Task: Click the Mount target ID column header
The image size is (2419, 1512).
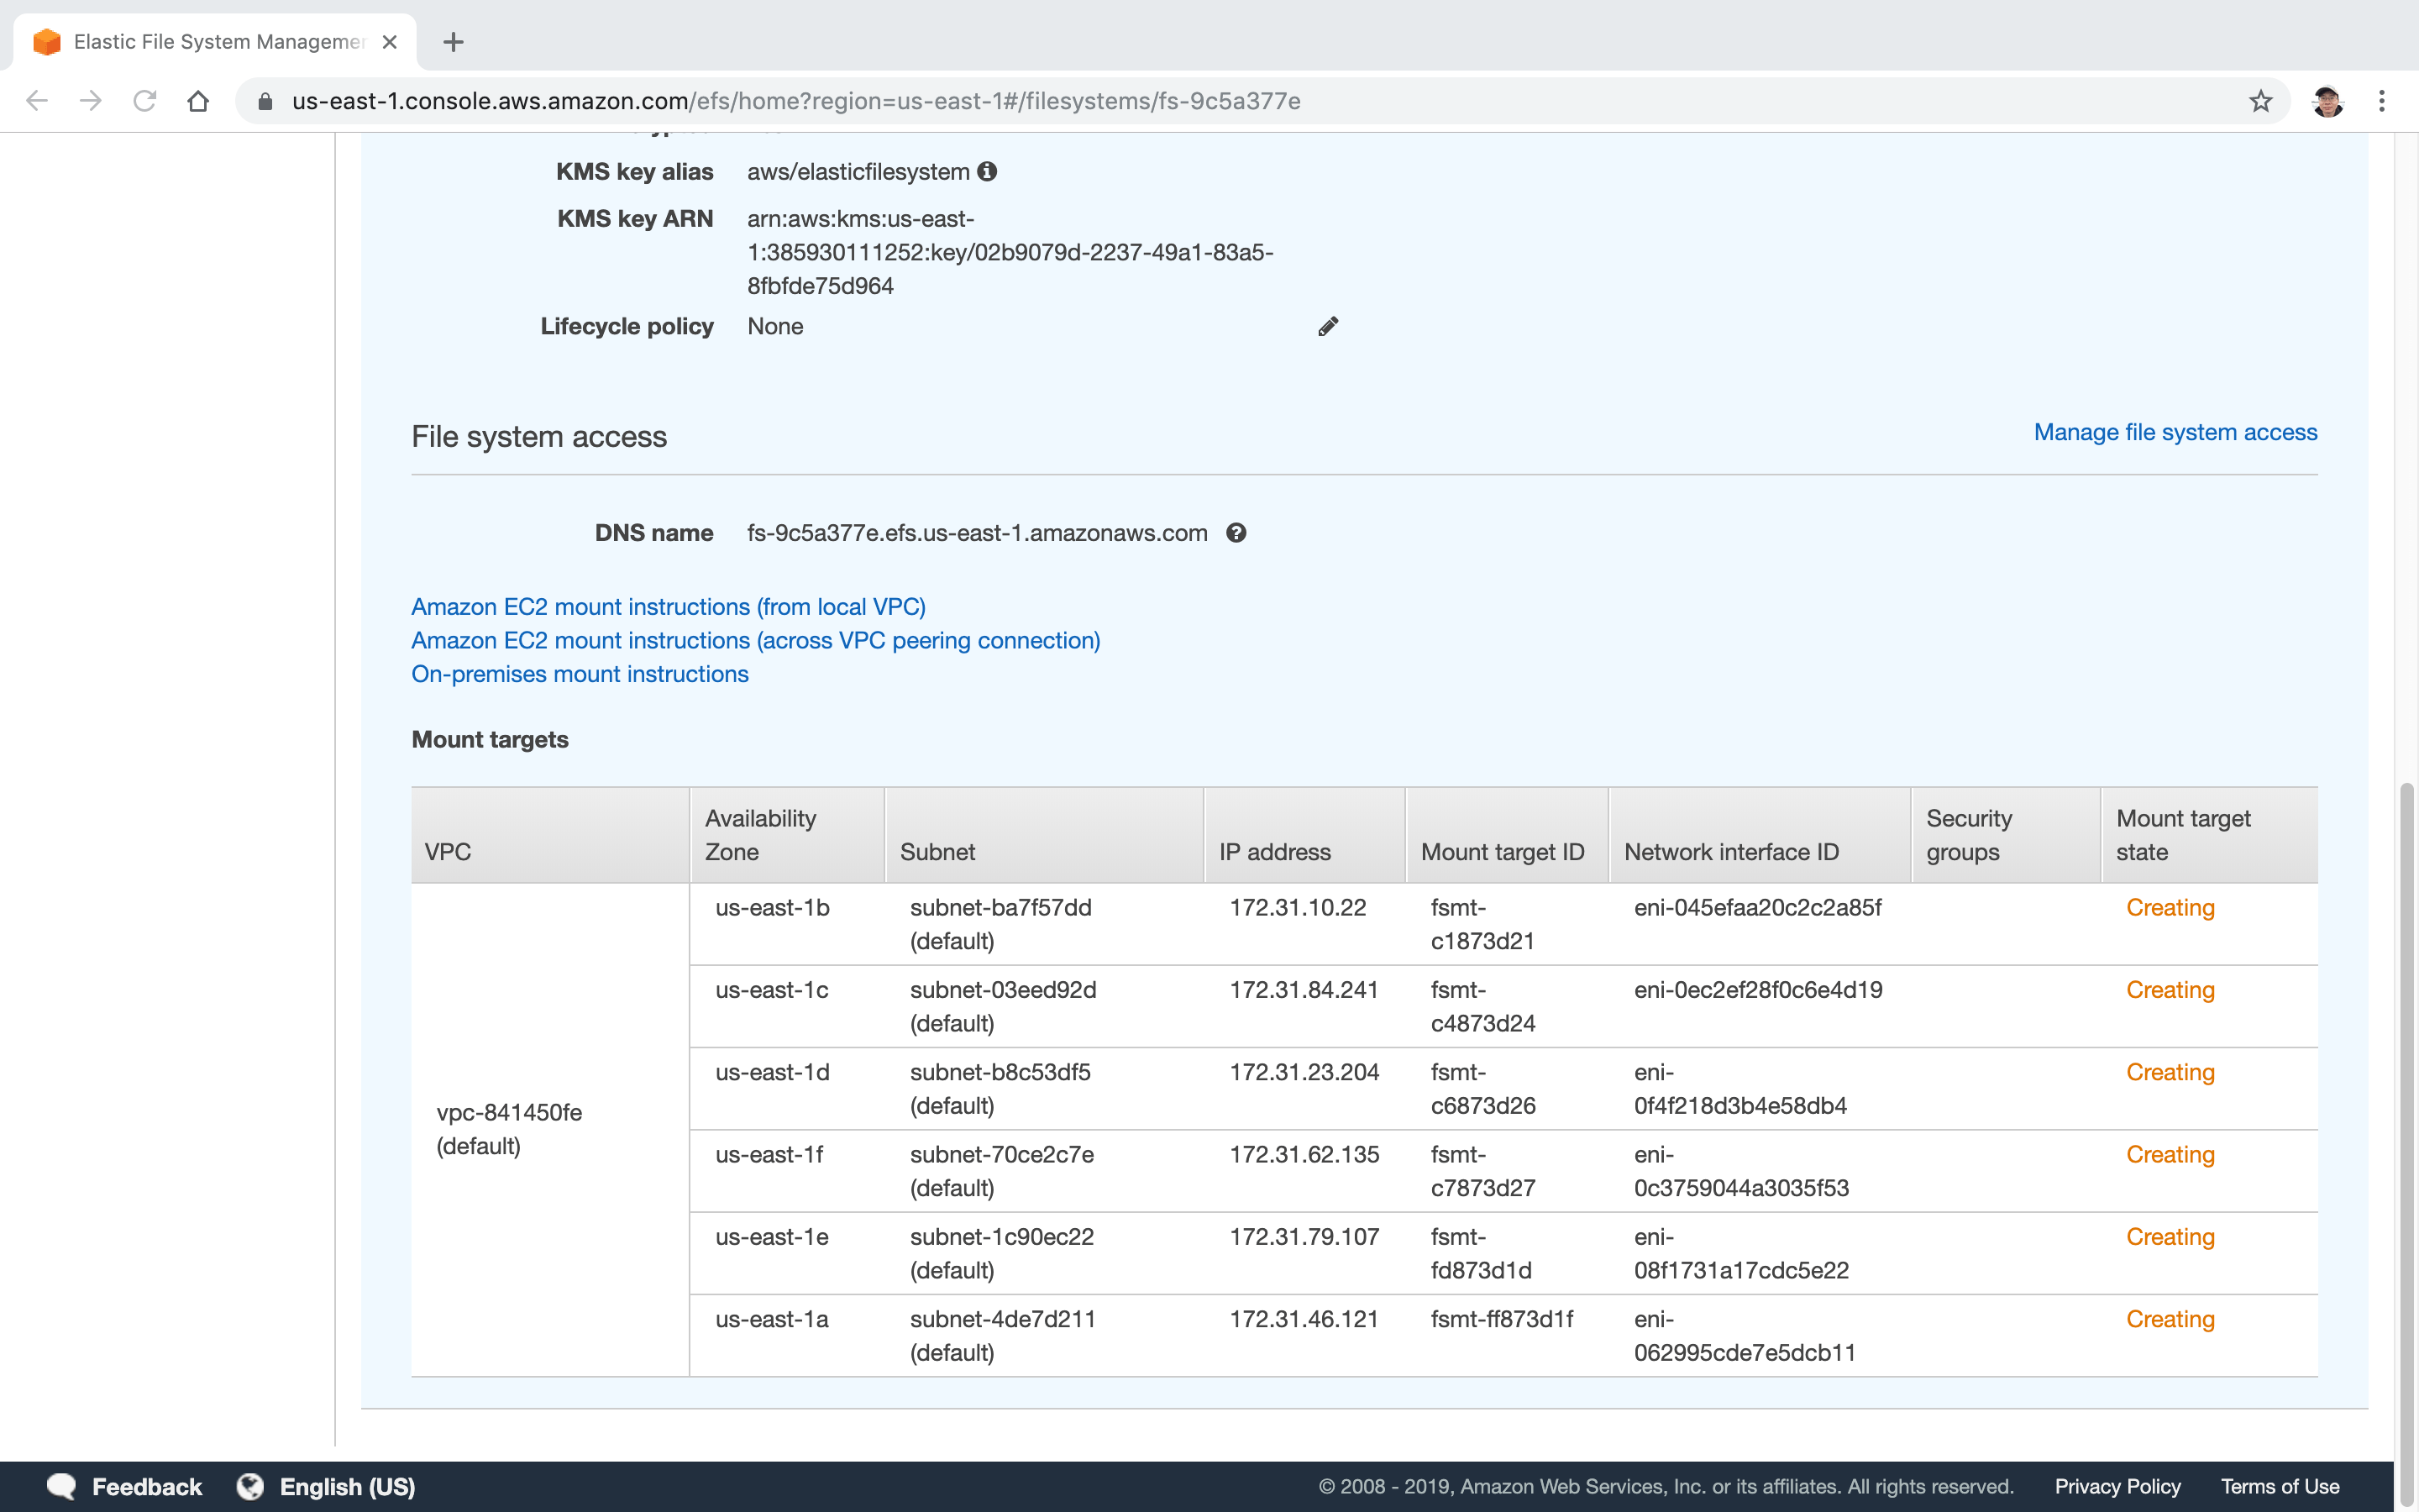Action: click(1508, 834)
